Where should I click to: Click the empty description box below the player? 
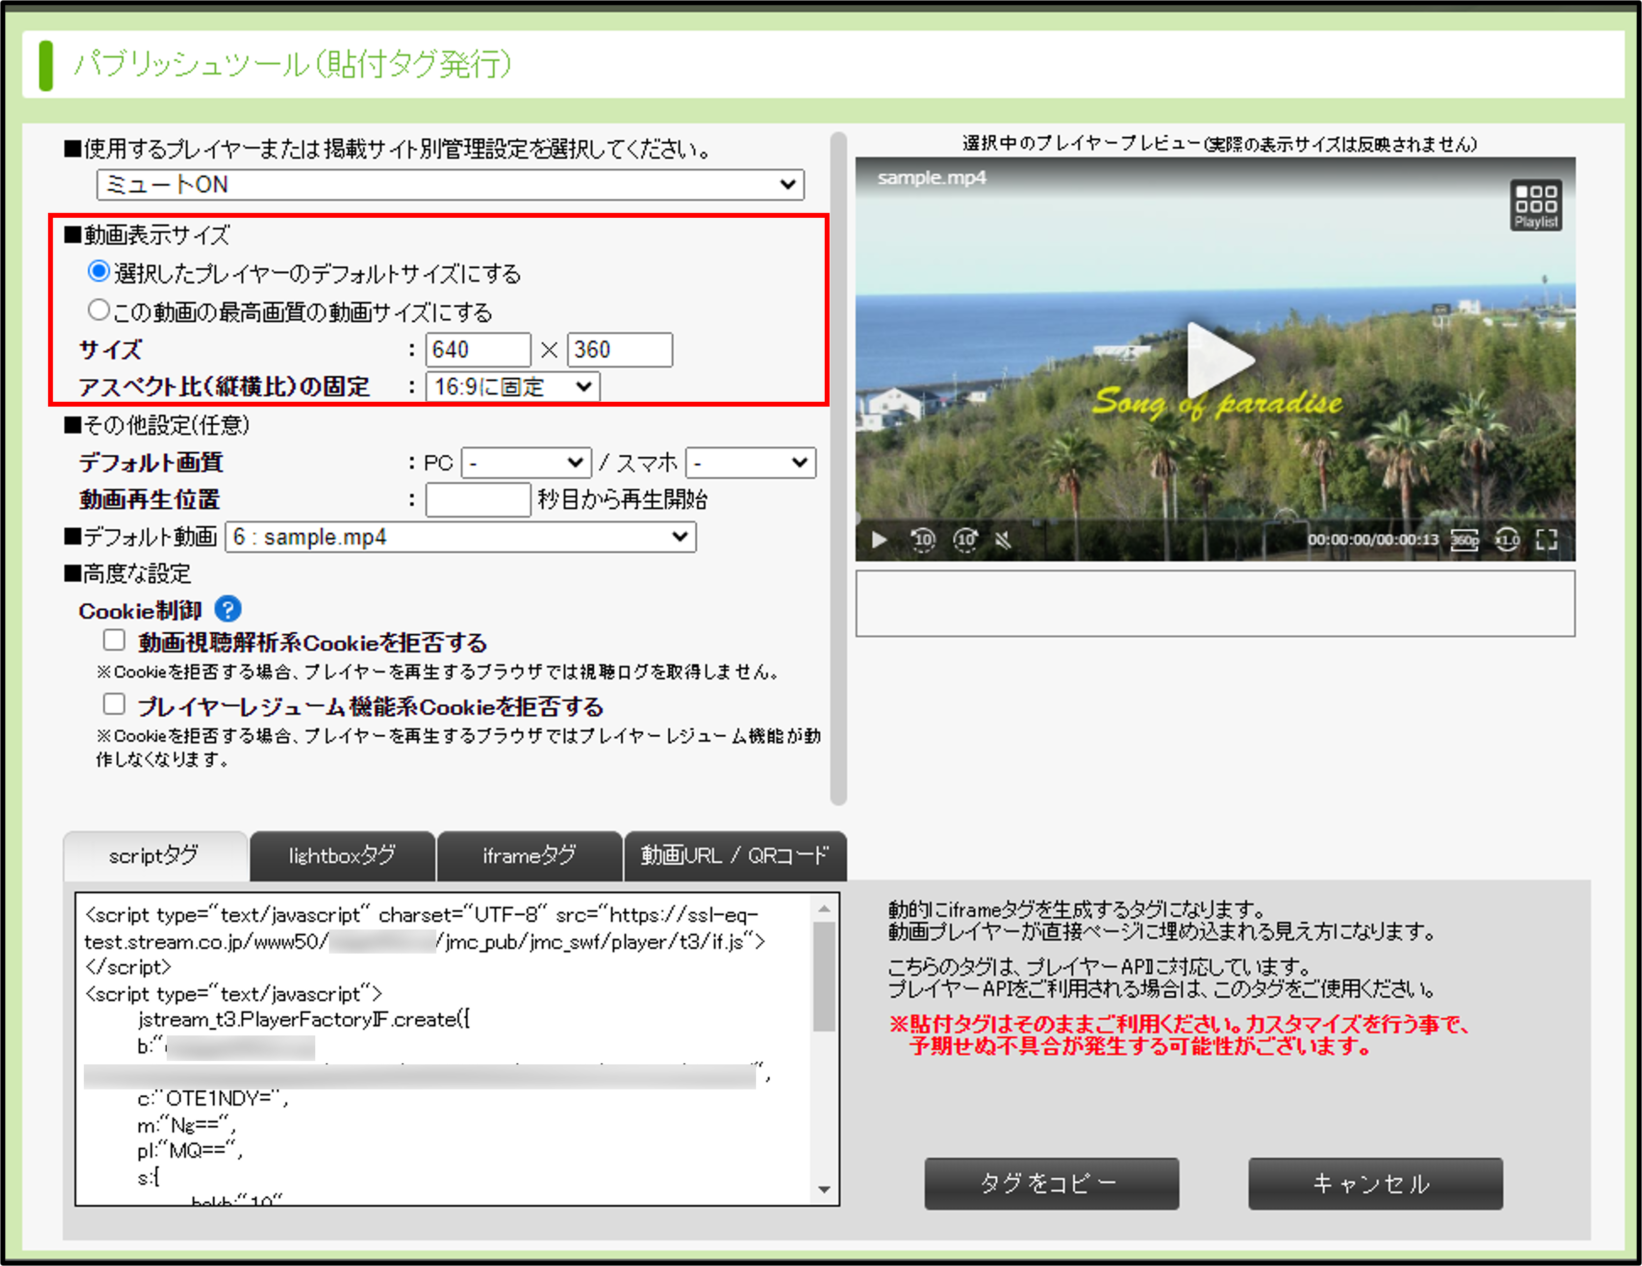(1215, 603)
